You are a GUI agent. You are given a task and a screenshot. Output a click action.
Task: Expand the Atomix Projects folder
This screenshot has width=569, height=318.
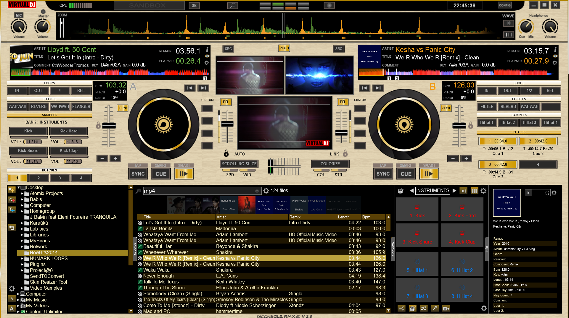click(x=22, y=193)
